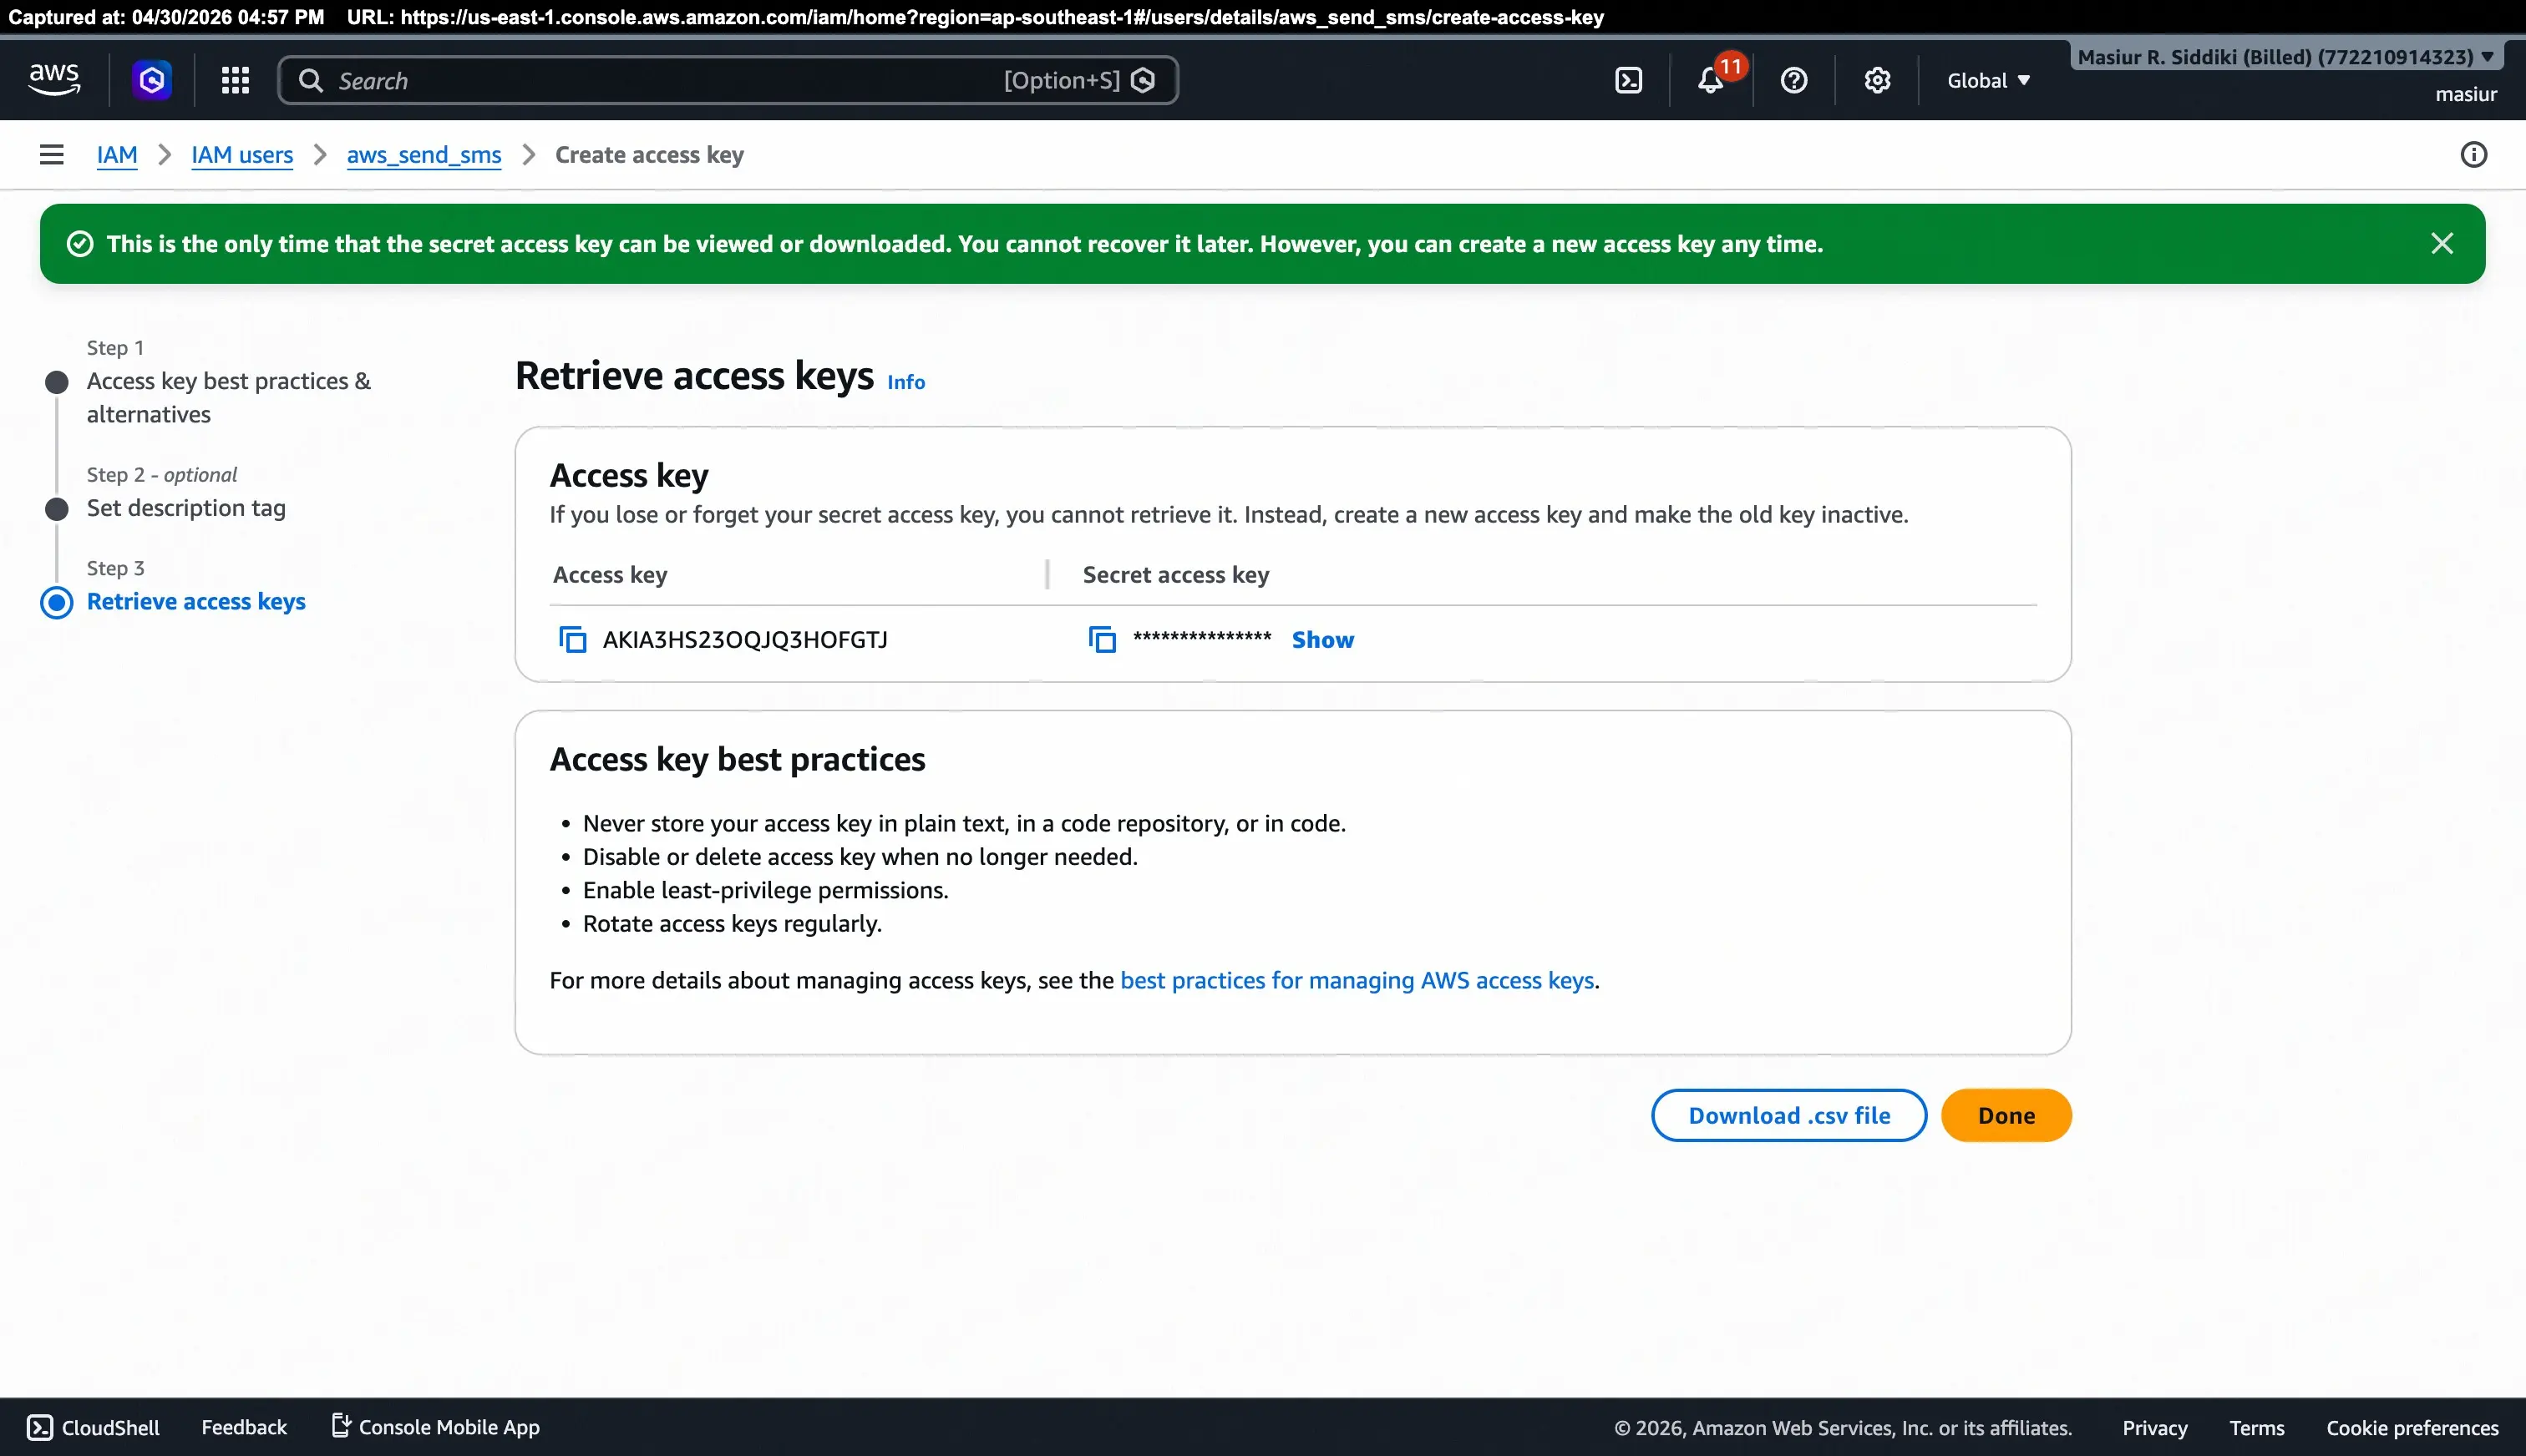Viewport: 2526px width, 1456px height.
Task: Download the .csv file
Action: [1788, 1115]
